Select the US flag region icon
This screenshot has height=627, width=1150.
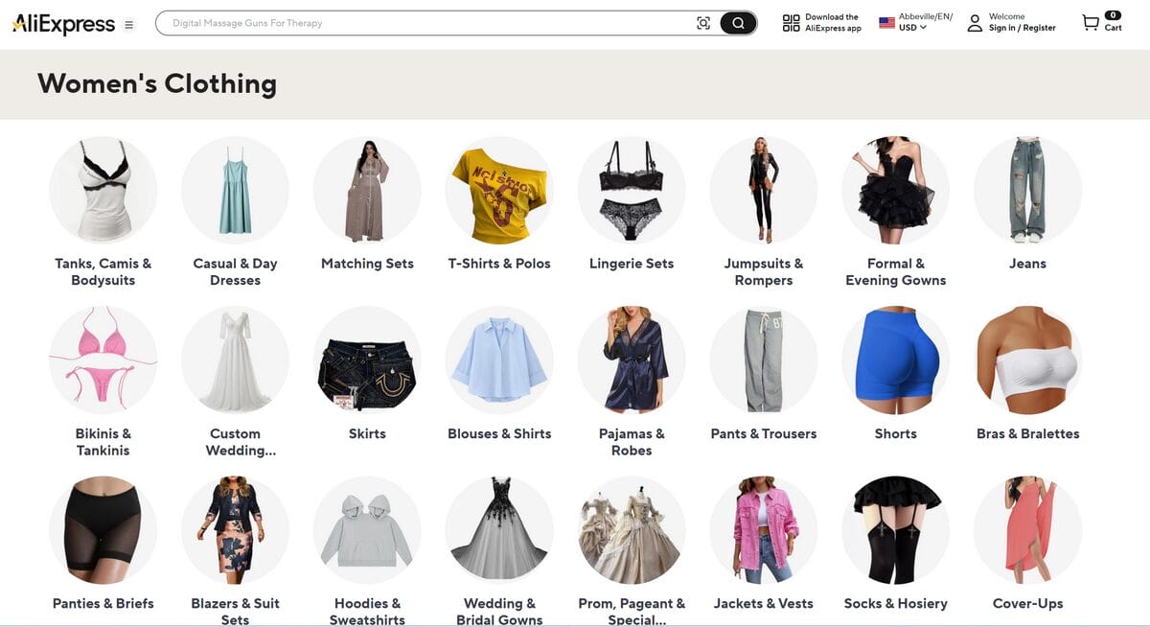(x=886, y=22)
